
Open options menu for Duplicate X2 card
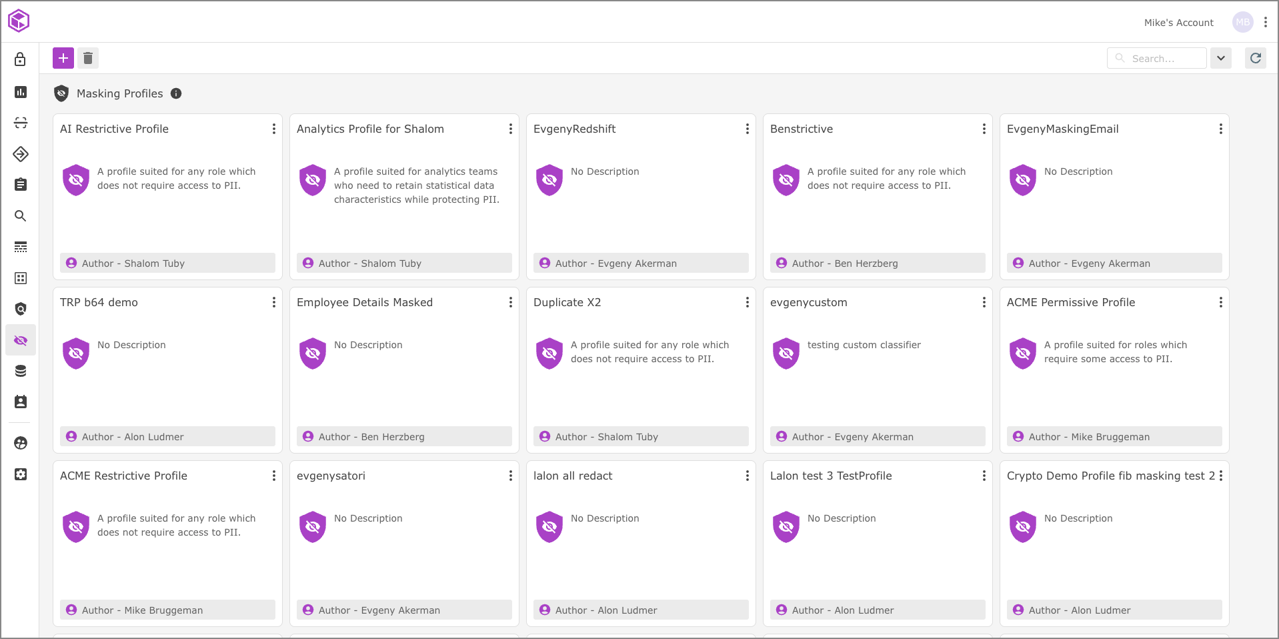coord(747,302)
